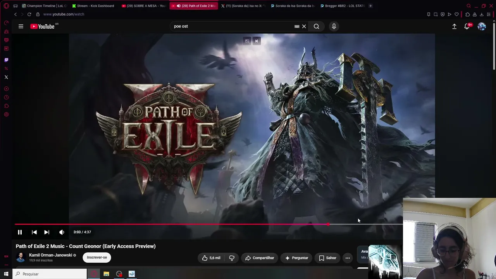Skip to the previous video

pos(34,232)
